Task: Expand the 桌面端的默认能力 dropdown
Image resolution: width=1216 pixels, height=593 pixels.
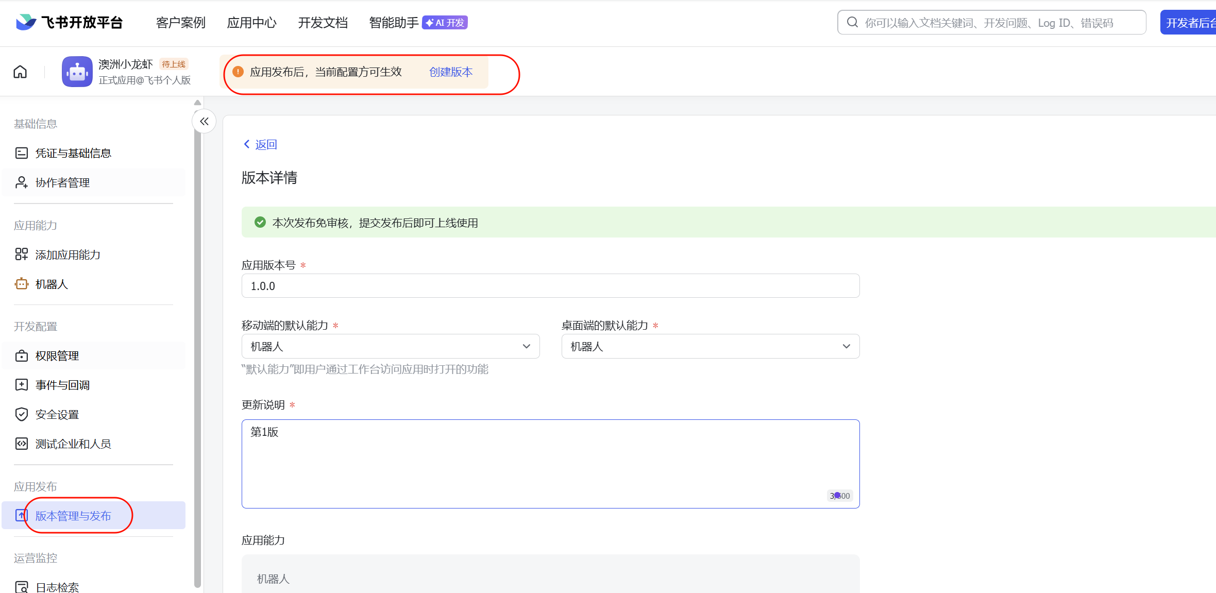Action: pyautogui.click(x=710, y=346)
